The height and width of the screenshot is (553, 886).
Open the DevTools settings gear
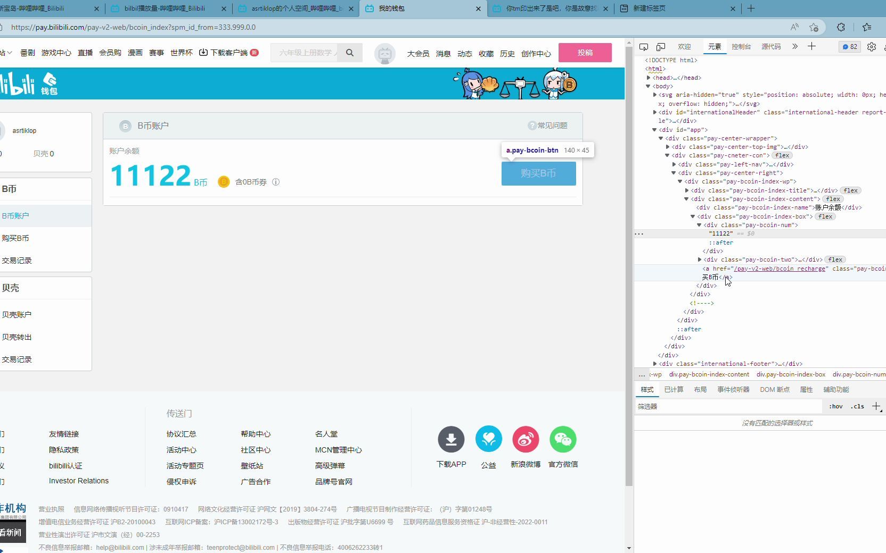(872, 47)
